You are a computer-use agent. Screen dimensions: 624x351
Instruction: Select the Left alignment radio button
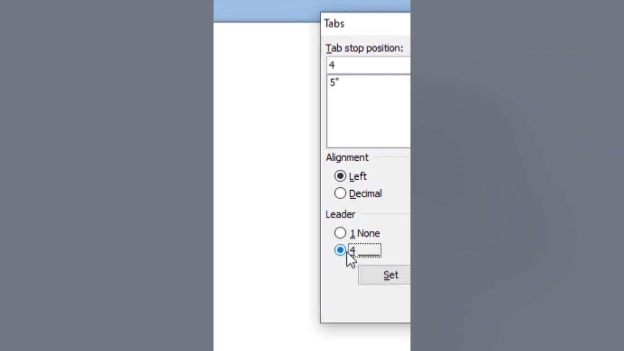click(340, 176)
